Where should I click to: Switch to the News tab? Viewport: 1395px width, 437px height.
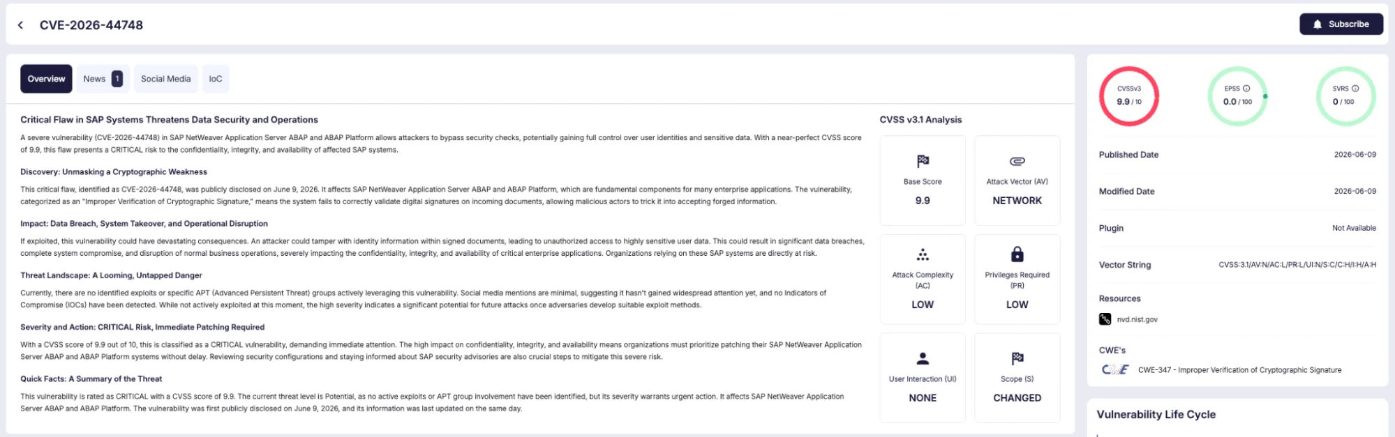tap(102, 79)
